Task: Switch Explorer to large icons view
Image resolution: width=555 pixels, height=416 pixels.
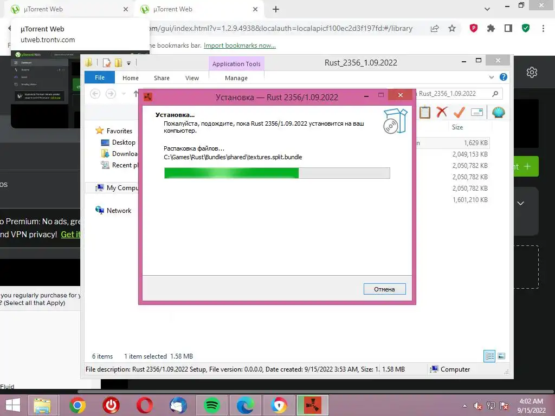Action: pos(501,356)
